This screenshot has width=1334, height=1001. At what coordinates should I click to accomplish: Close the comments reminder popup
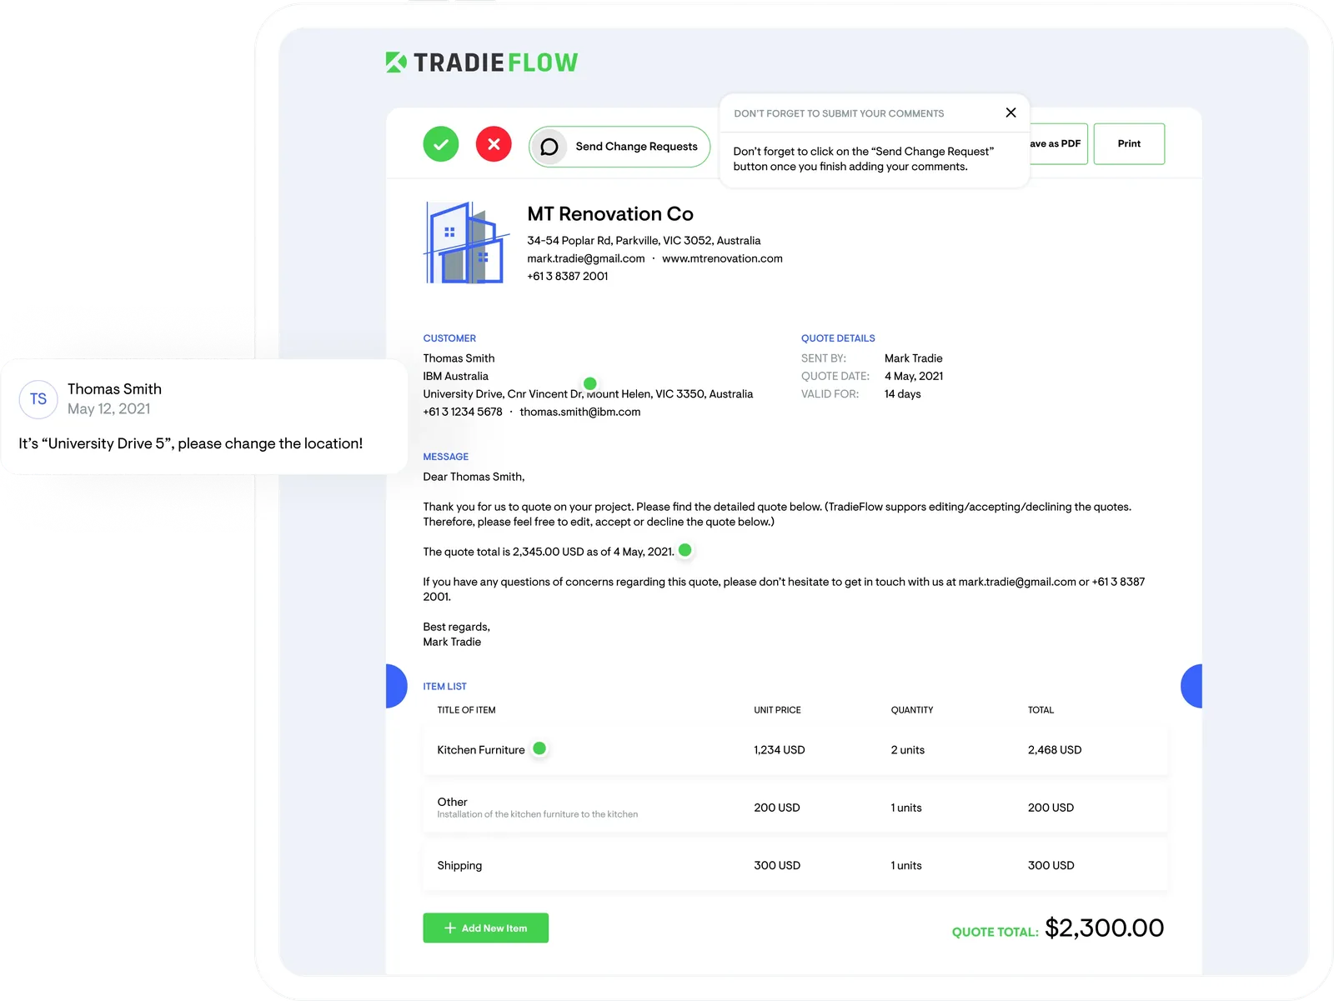click(1011, 113)
